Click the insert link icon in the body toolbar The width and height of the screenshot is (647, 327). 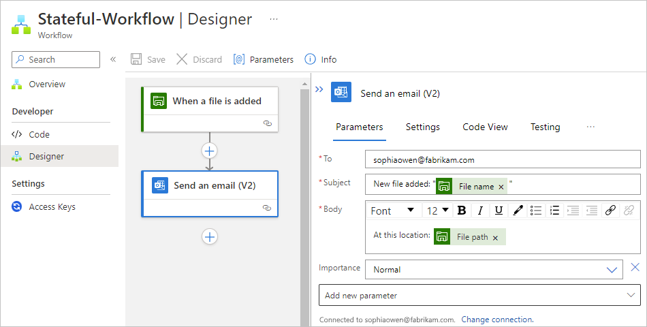(x=610, y=211)
